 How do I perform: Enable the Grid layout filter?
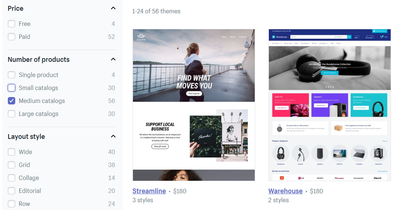click(12, 165)
